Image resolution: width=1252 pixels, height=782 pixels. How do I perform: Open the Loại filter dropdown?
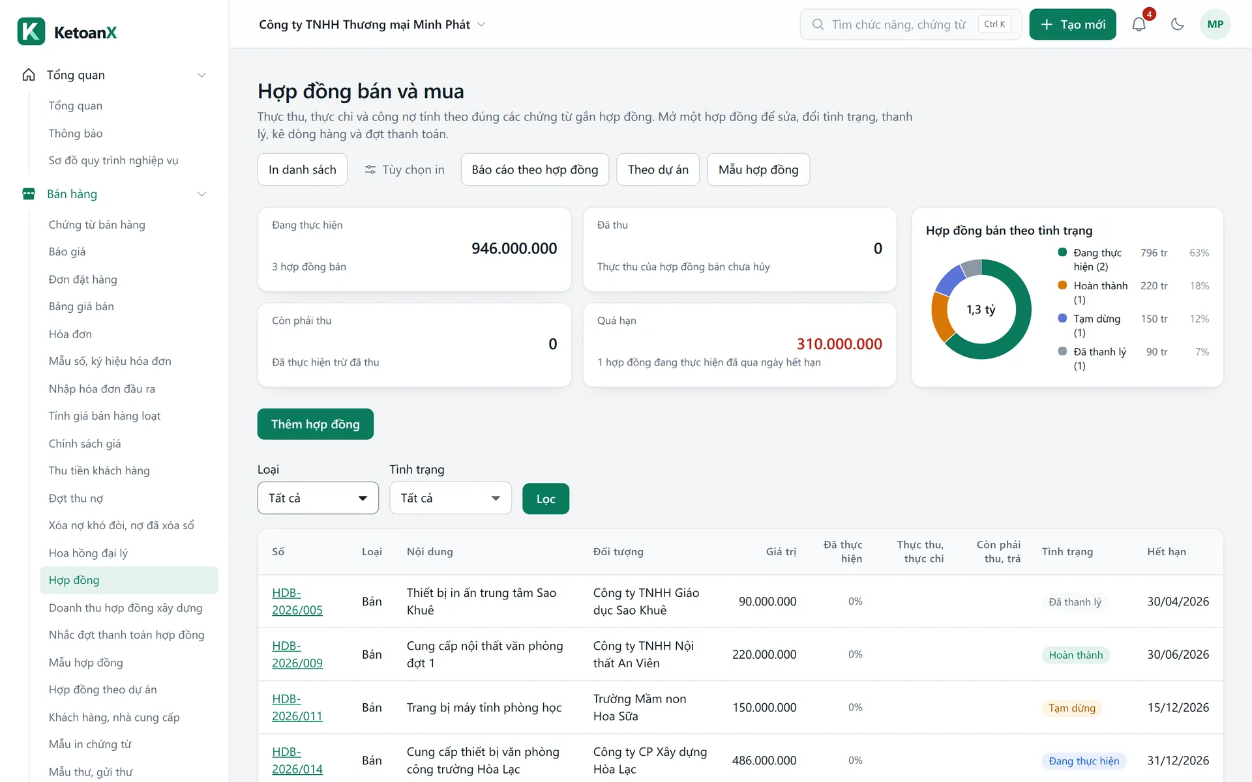point(318,498)
